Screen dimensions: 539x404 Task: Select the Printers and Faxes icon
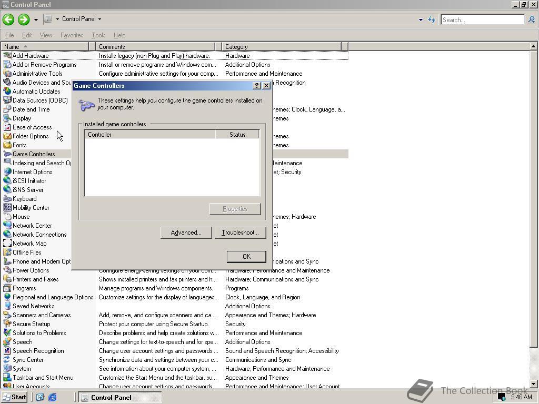coord(7,279)
